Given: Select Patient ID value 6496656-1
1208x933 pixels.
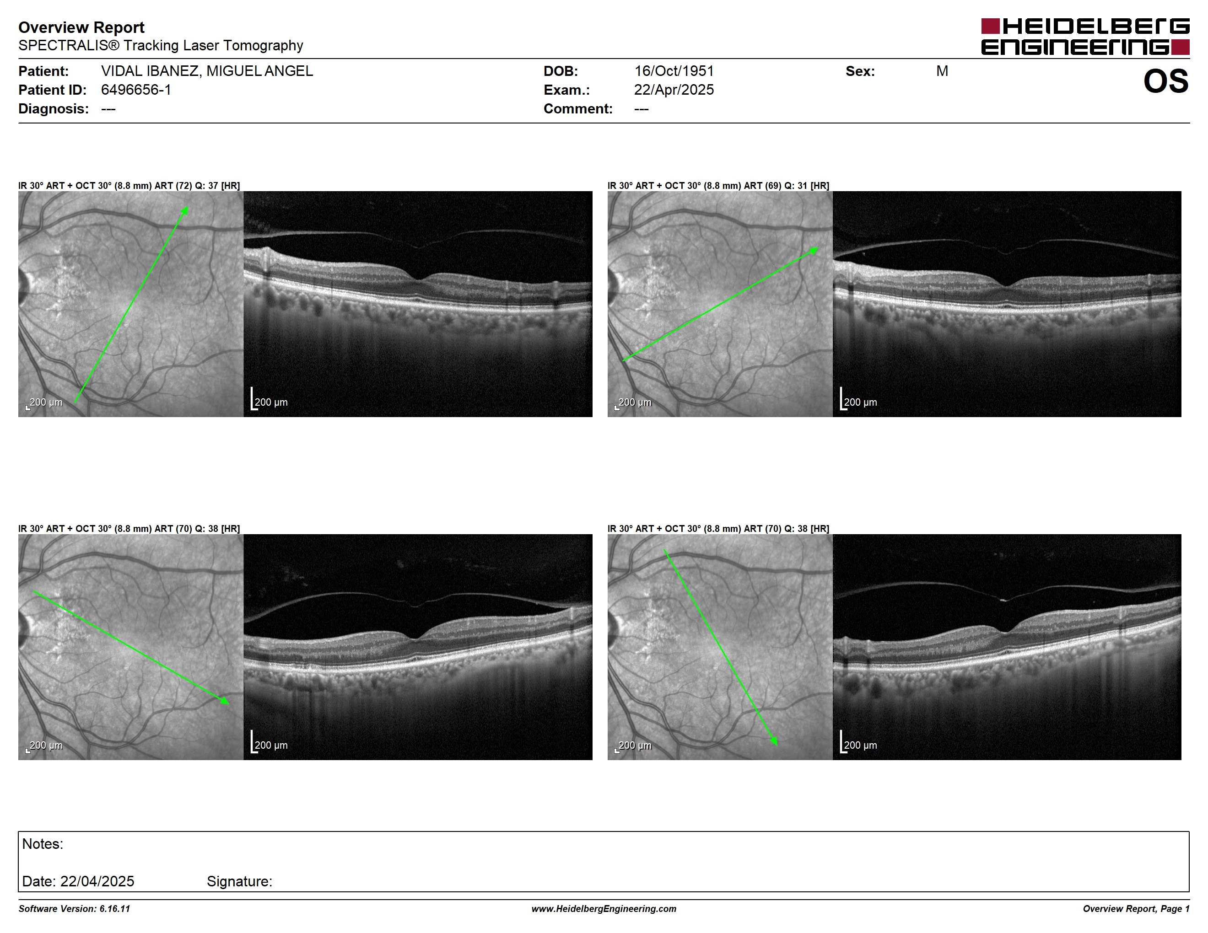Looking at the screenshot, I should pos(136,90).
